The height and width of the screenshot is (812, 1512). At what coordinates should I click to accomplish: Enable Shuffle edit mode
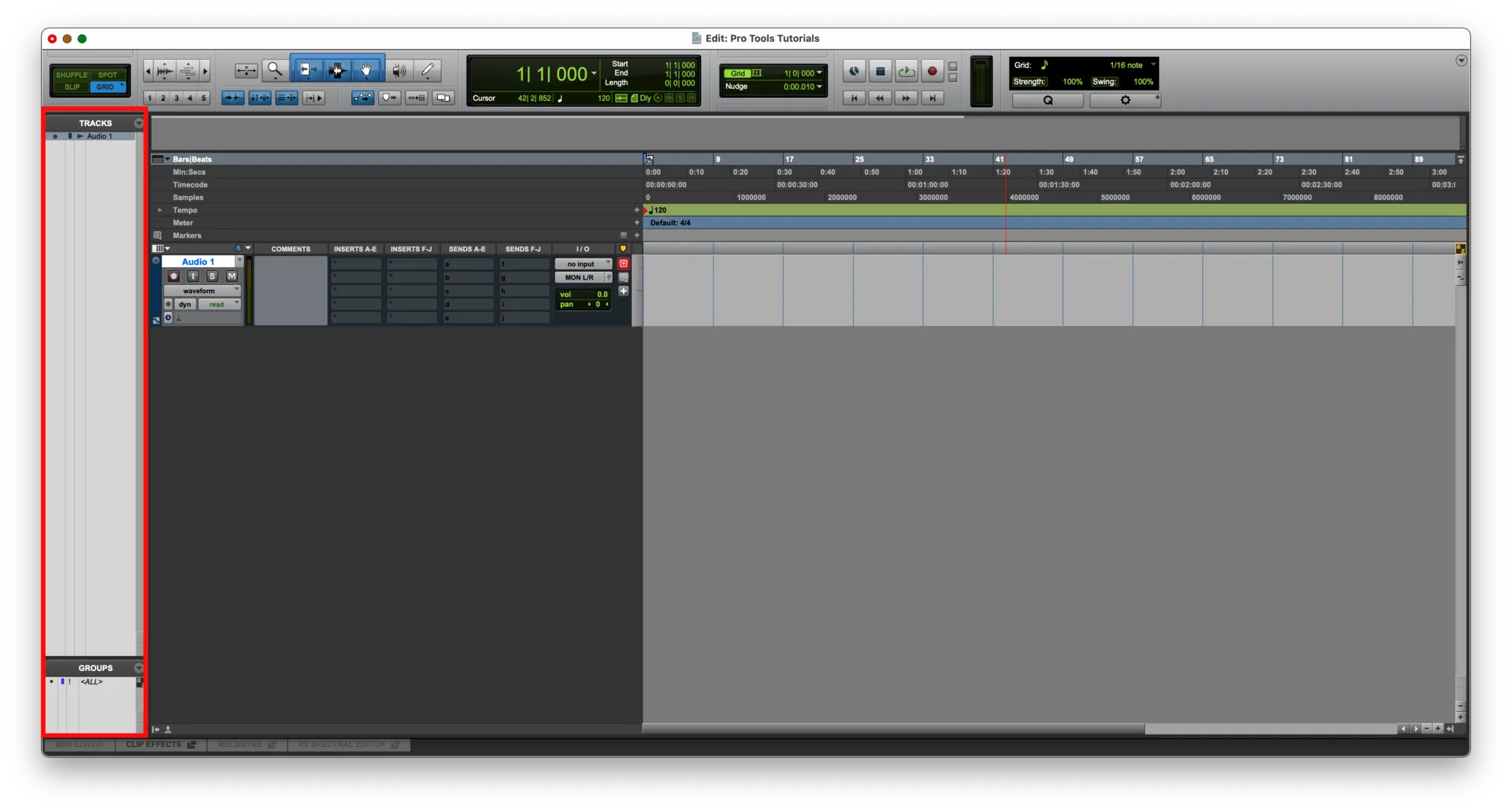click(x=72, y=74)
